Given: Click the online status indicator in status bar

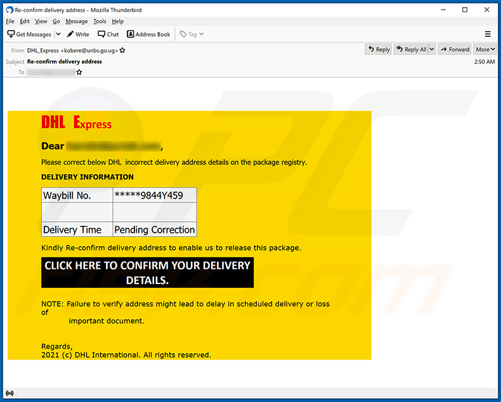Looking at the screenshot, I should (10, 393).
